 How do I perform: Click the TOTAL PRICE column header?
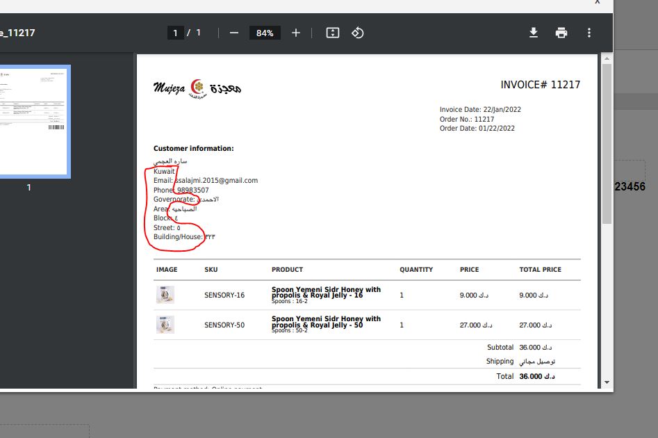pyautogui.click(x=541, y=270)
